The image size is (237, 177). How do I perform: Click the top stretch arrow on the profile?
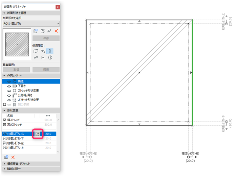[x=139, y=21]
